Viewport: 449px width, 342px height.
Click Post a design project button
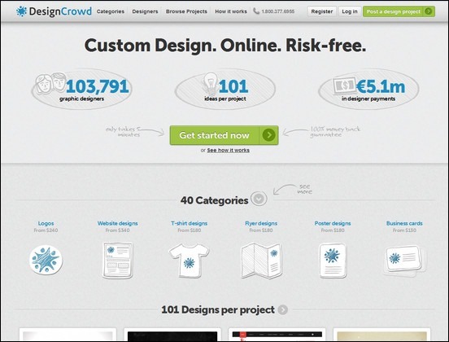click(x=399, y=11)
